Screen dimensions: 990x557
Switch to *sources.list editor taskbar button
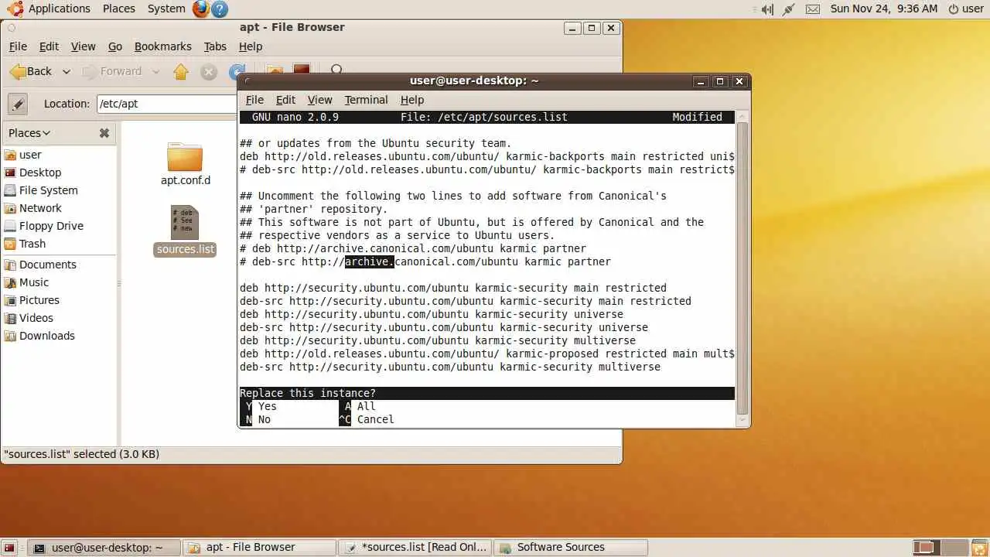(415, 548)
